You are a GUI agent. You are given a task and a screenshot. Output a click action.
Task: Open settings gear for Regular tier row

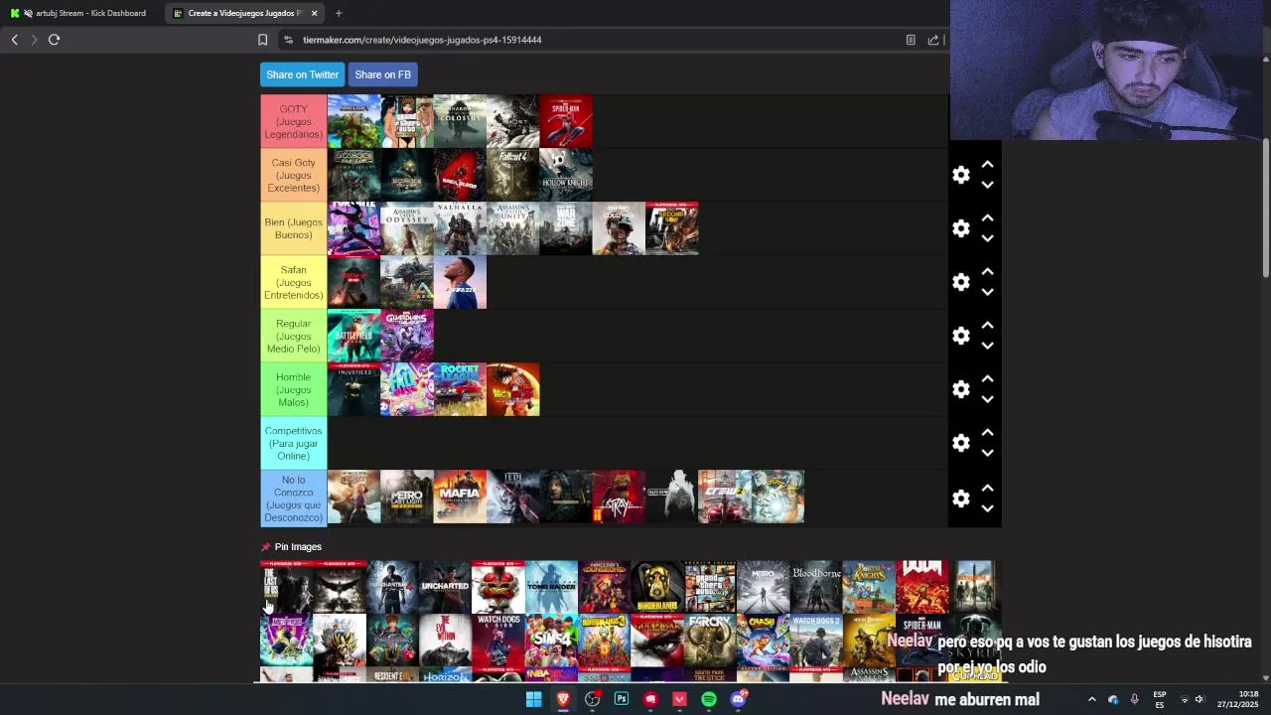click(x=960, y=336)
